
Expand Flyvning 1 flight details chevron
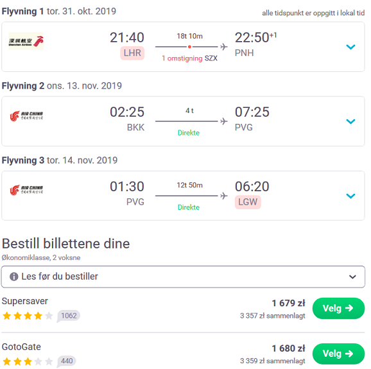[x=350, y=47]
